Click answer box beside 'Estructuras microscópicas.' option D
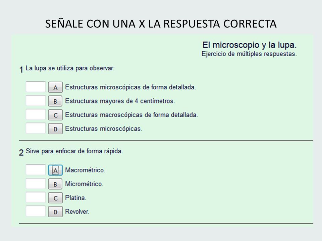 [36, 128]
